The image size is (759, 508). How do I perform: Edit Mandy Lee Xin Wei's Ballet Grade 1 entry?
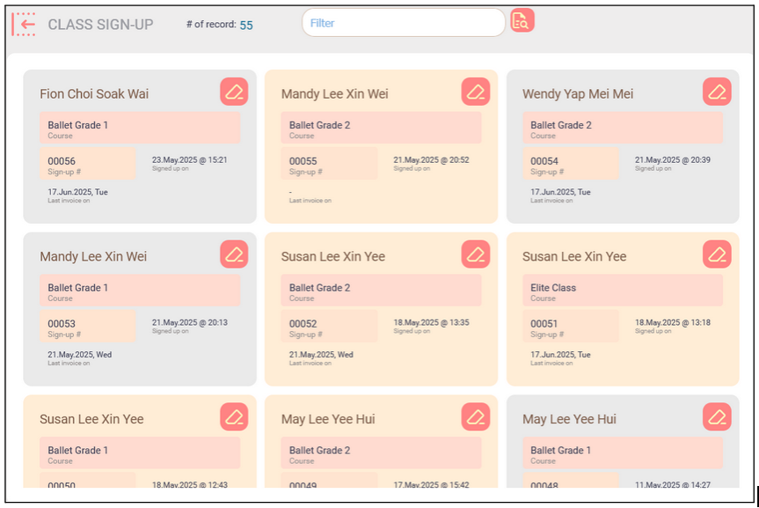pyautogui.click(x=233, y=254)
